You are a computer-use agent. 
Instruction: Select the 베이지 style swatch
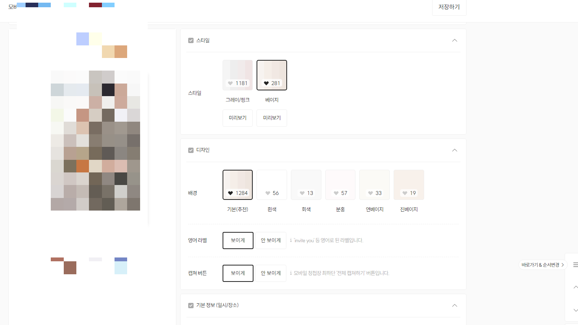(x=272, y=75)
